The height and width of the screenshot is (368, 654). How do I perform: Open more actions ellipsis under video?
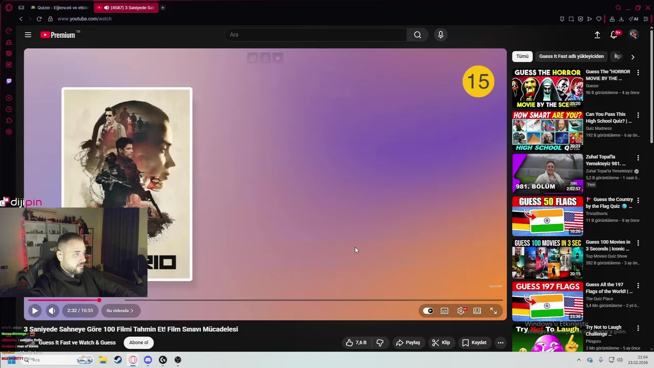[501, 342]
